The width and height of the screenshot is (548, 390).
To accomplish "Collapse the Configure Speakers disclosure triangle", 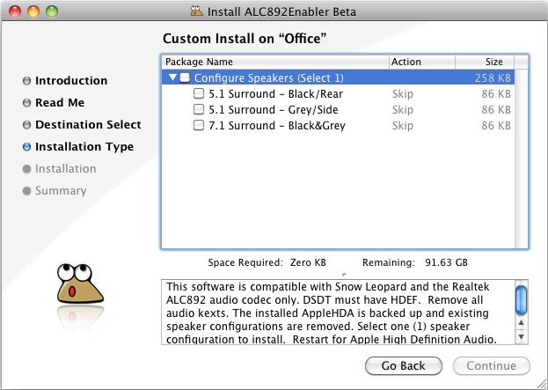I will pos(172,78).
